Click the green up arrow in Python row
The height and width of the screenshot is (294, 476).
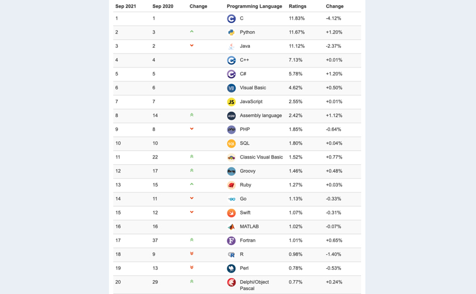(192, 32)
